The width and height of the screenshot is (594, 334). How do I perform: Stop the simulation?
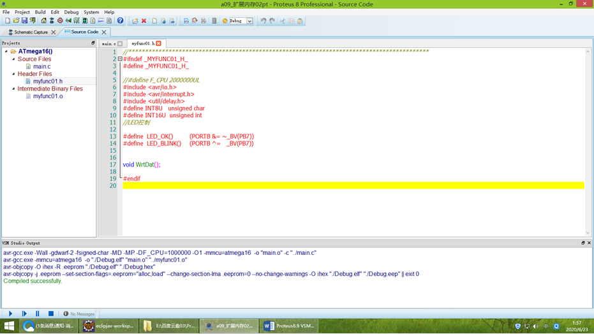[51, 314]
